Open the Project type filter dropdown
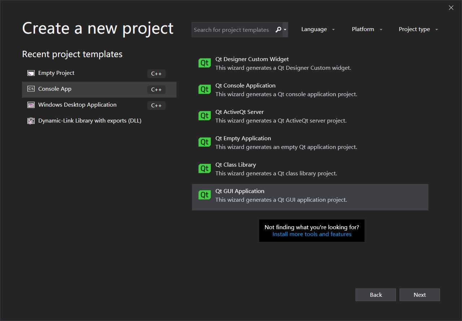The image size is (462, 321). (418, 29)
